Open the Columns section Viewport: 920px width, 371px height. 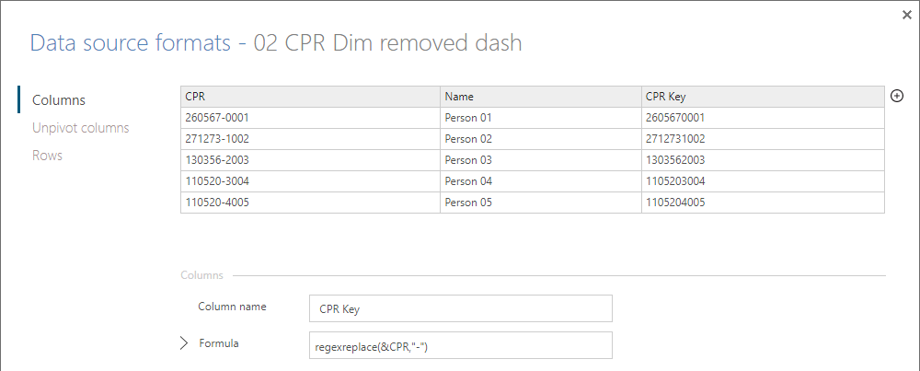coord(59,99)
